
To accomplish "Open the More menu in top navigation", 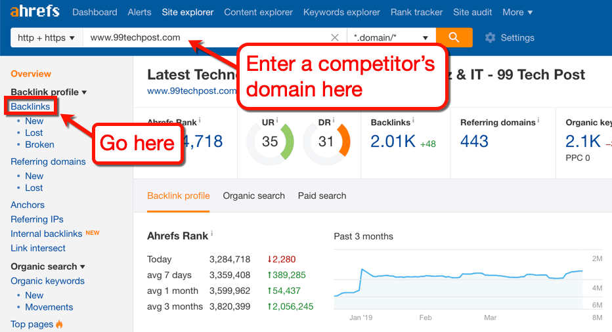I will [517, 12].
